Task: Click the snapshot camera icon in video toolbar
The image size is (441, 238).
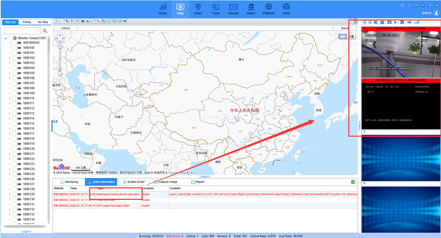Action: 389,22
